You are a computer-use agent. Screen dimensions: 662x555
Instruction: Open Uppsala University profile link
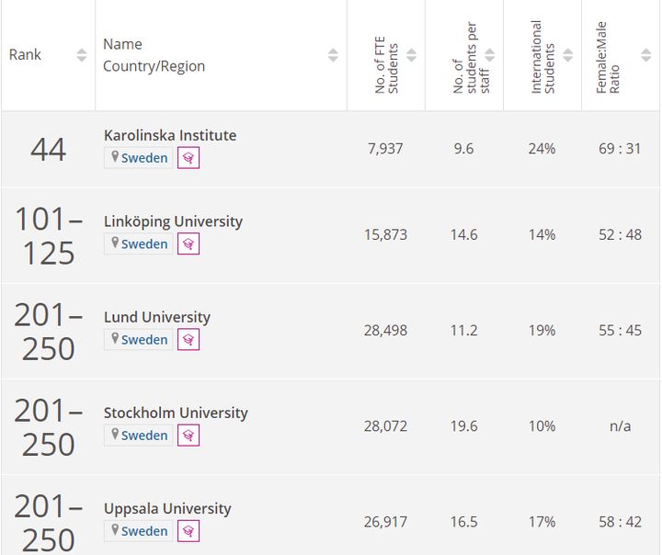[x=167, y=508]
